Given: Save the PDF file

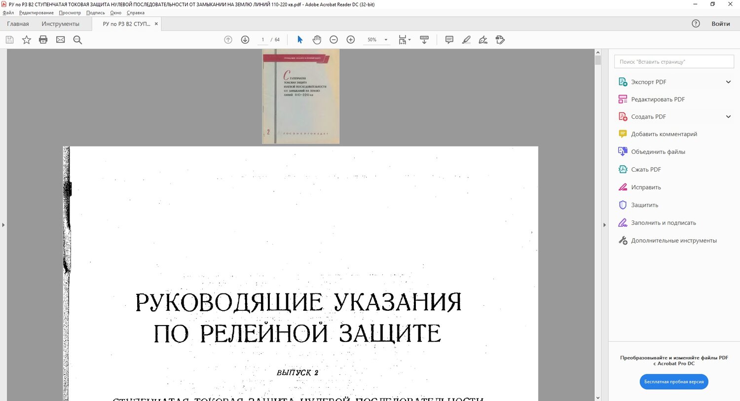Looking at the screenshot, I should pyautogui.click(x=9, y=39).
